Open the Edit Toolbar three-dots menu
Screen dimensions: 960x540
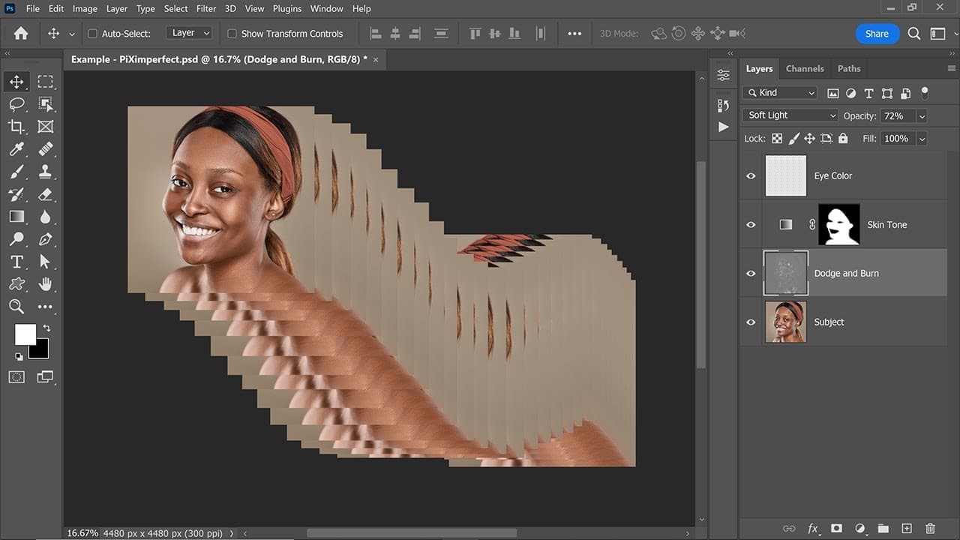coord(46,307)
